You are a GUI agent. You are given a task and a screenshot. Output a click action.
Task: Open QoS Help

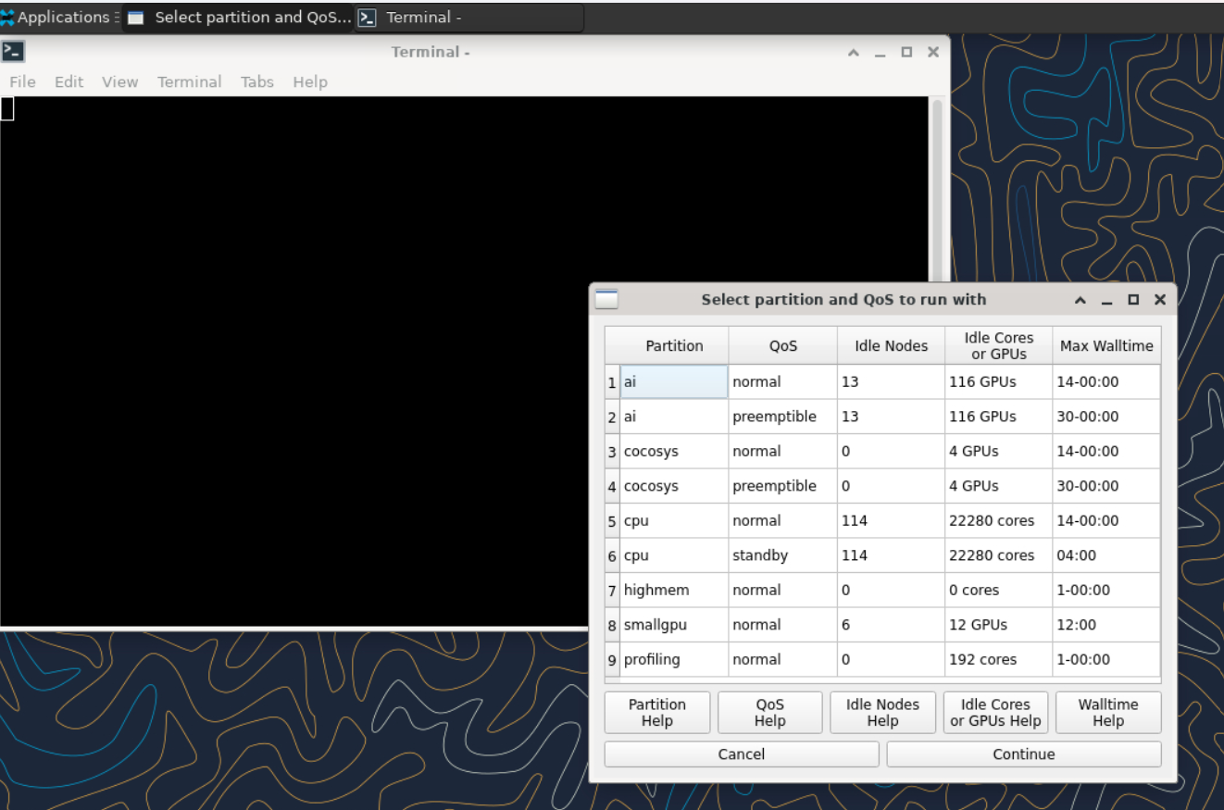click(769, 713)
